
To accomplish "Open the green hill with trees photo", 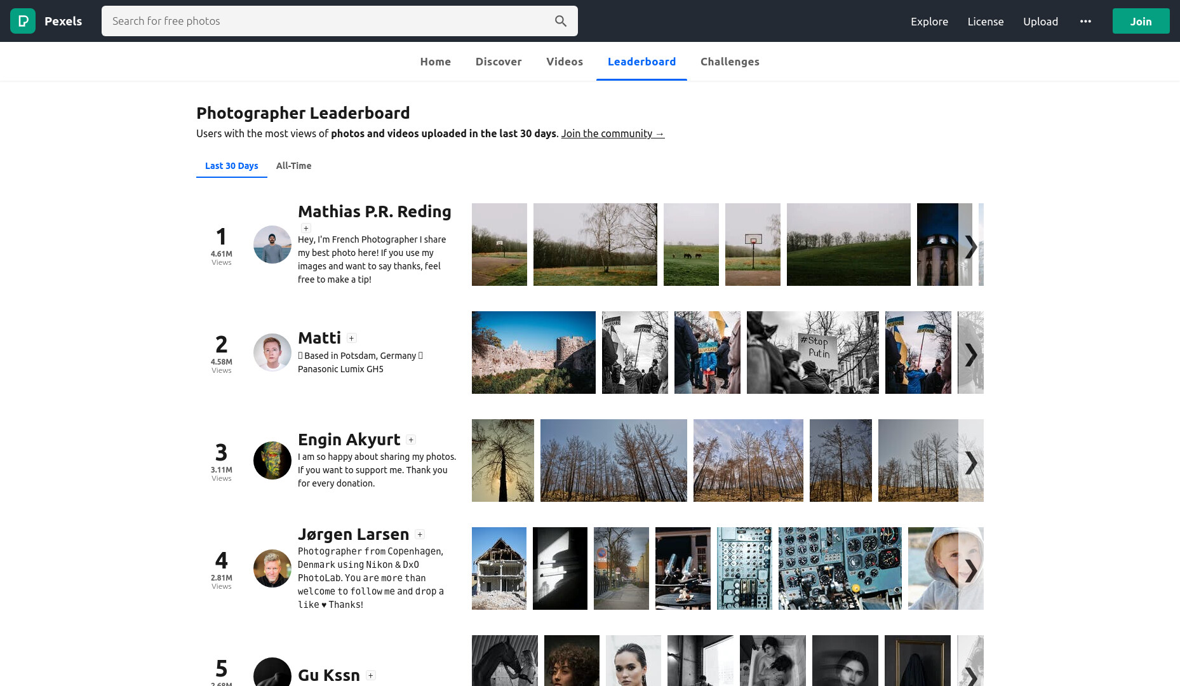I will tap(848, 245).
